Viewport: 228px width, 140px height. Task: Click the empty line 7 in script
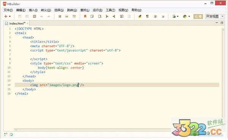click(117, 55)
